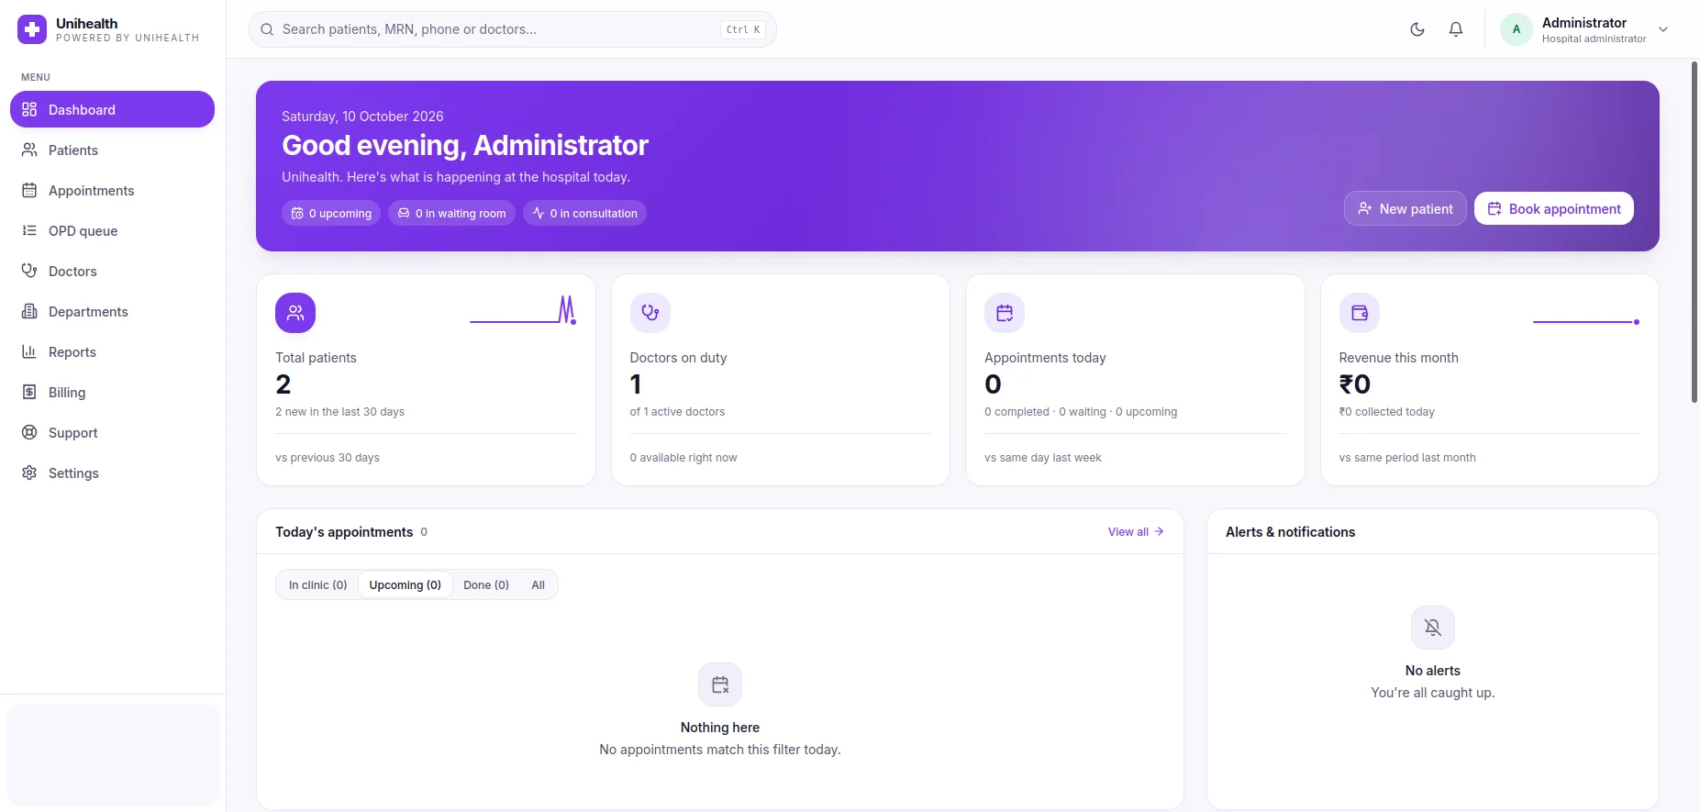The width and height of the screenshot is (1700, 812).
Task: Open Appointments in the sidebar
Action: pyautogui.click(x=112, y=190)
